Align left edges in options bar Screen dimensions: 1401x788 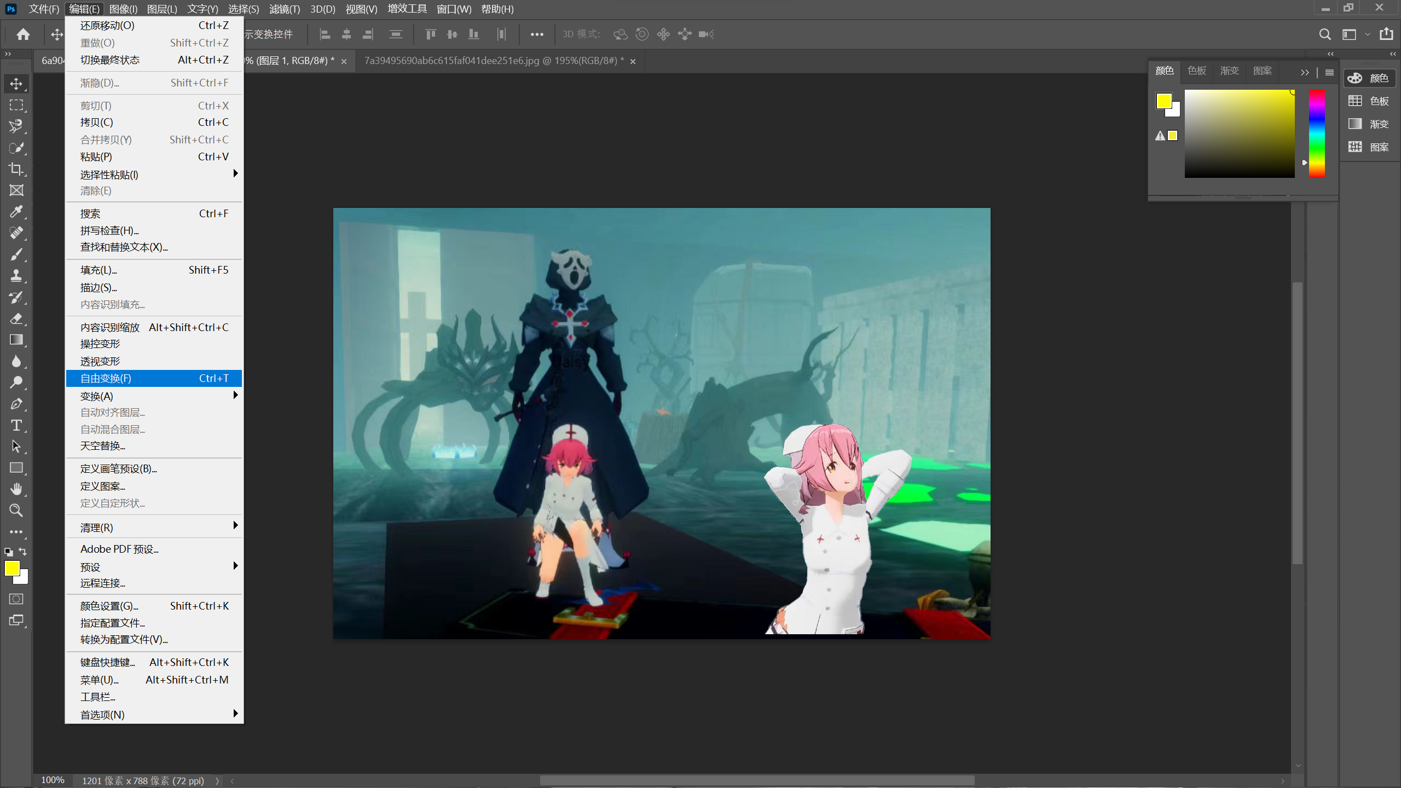coord(325,34)
